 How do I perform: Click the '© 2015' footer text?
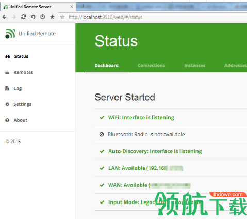(13, 142)
